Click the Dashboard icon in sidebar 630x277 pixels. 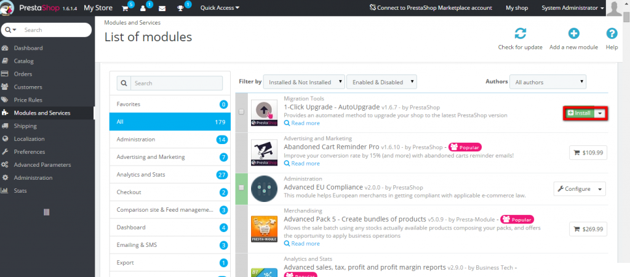(5, 48)
